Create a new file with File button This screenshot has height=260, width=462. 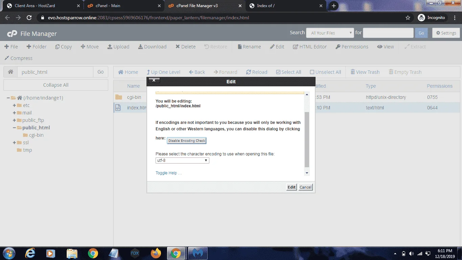pyautogui.click(x=11, y=47)
